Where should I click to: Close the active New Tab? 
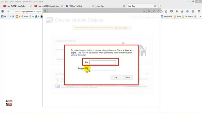155,6
